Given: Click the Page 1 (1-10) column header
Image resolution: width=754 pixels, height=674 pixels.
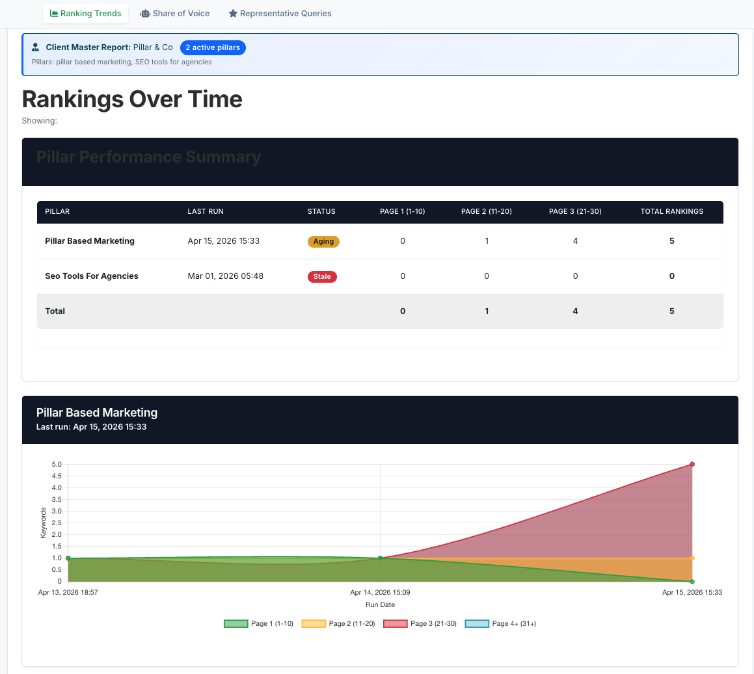Looking at the screenshot, I should tap(403, 211).
